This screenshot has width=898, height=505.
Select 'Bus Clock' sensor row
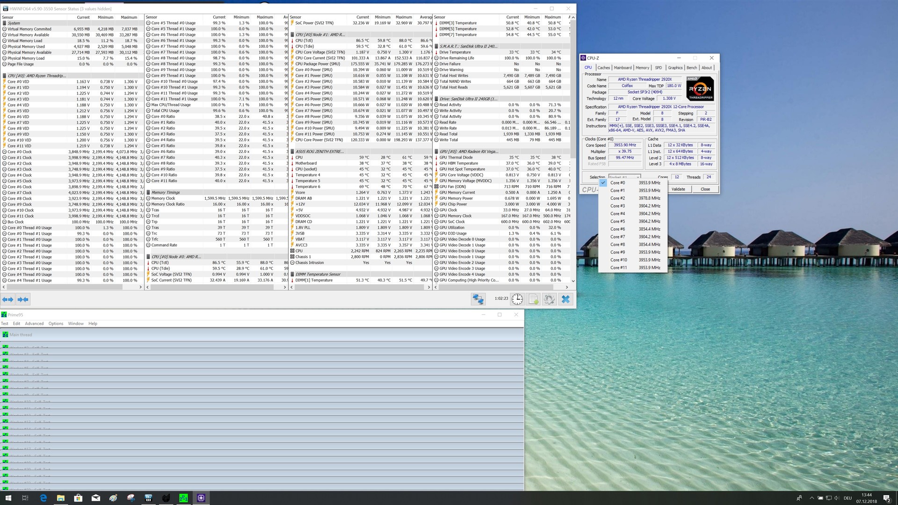click(72, 222)
